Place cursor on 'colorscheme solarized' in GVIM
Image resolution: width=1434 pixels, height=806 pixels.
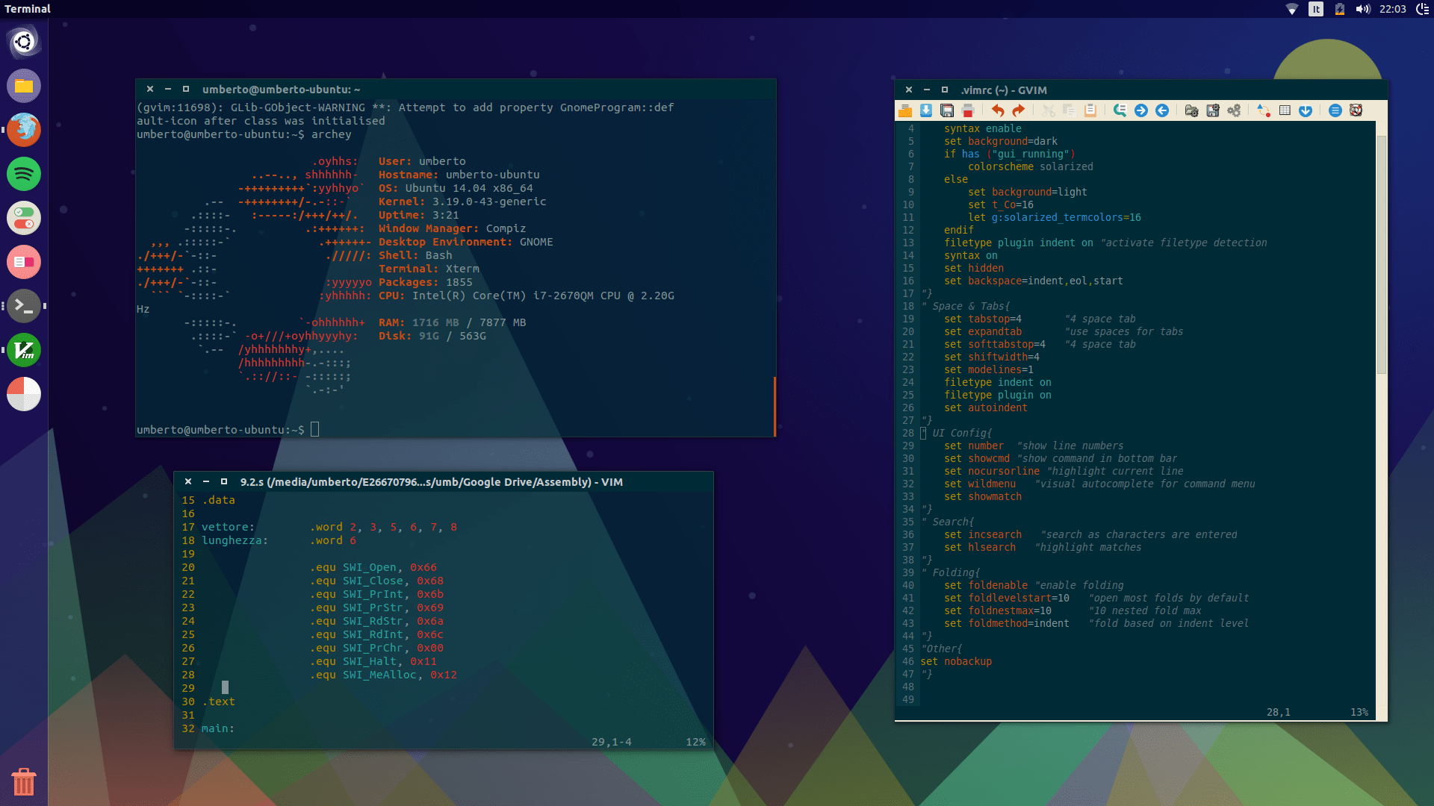(x=1031, y=166)
